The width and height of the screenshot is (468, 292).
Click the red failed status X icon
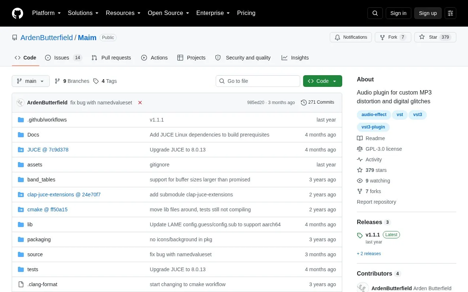(x=140, y=103)
